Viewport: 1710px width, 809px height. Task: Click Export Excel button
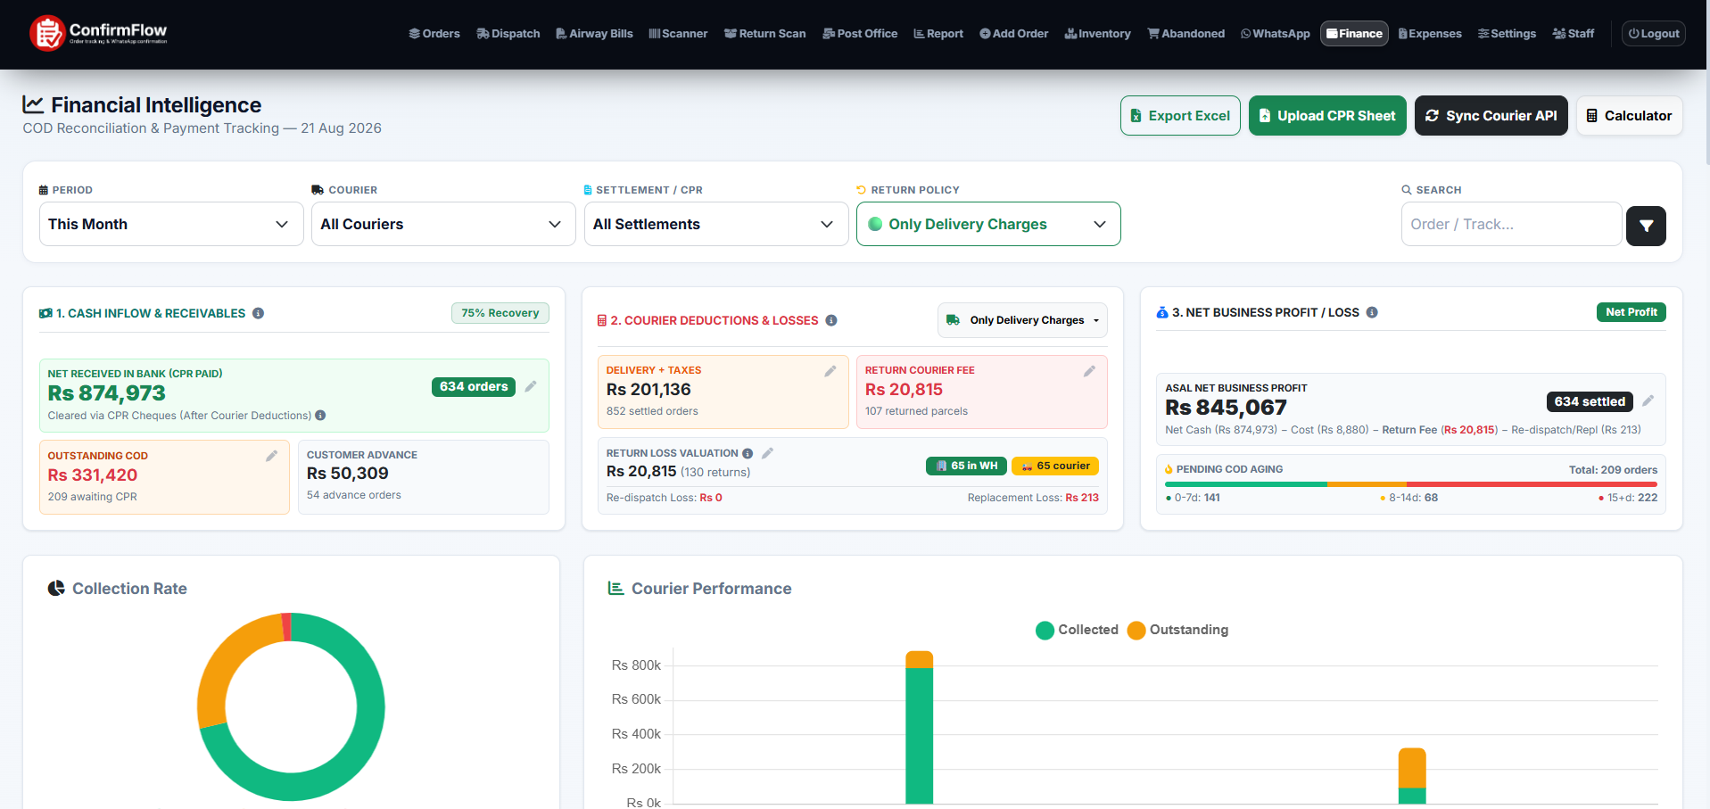coord(1180,116)
